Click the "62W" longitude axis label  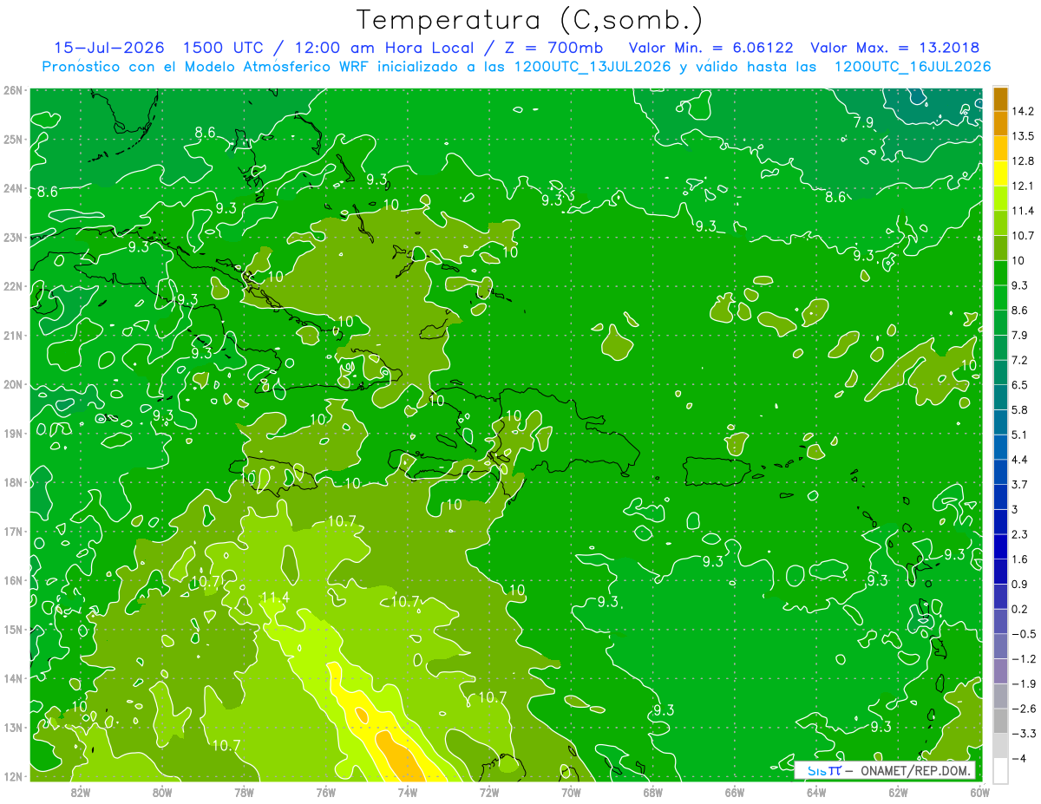click(899, 792)
